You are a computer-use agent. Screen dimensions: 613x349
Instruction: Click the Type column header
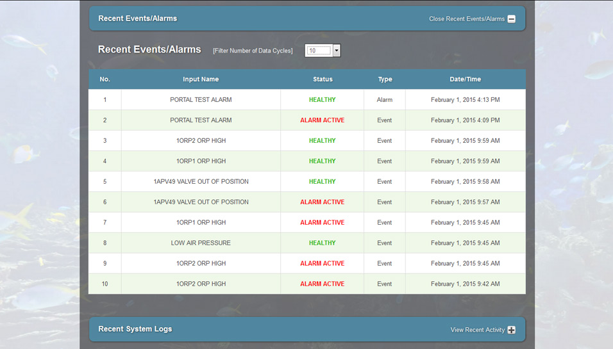pos(385,79)
